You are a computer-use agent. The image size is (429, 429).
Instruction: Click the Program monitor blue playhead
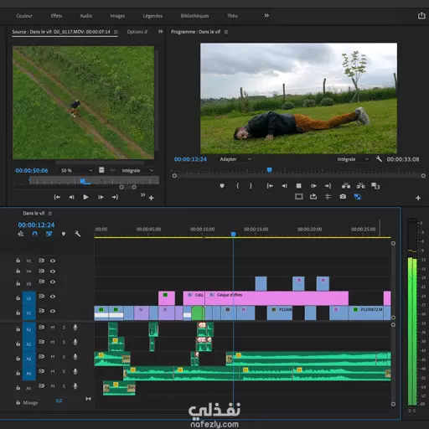tap(269, 170)
